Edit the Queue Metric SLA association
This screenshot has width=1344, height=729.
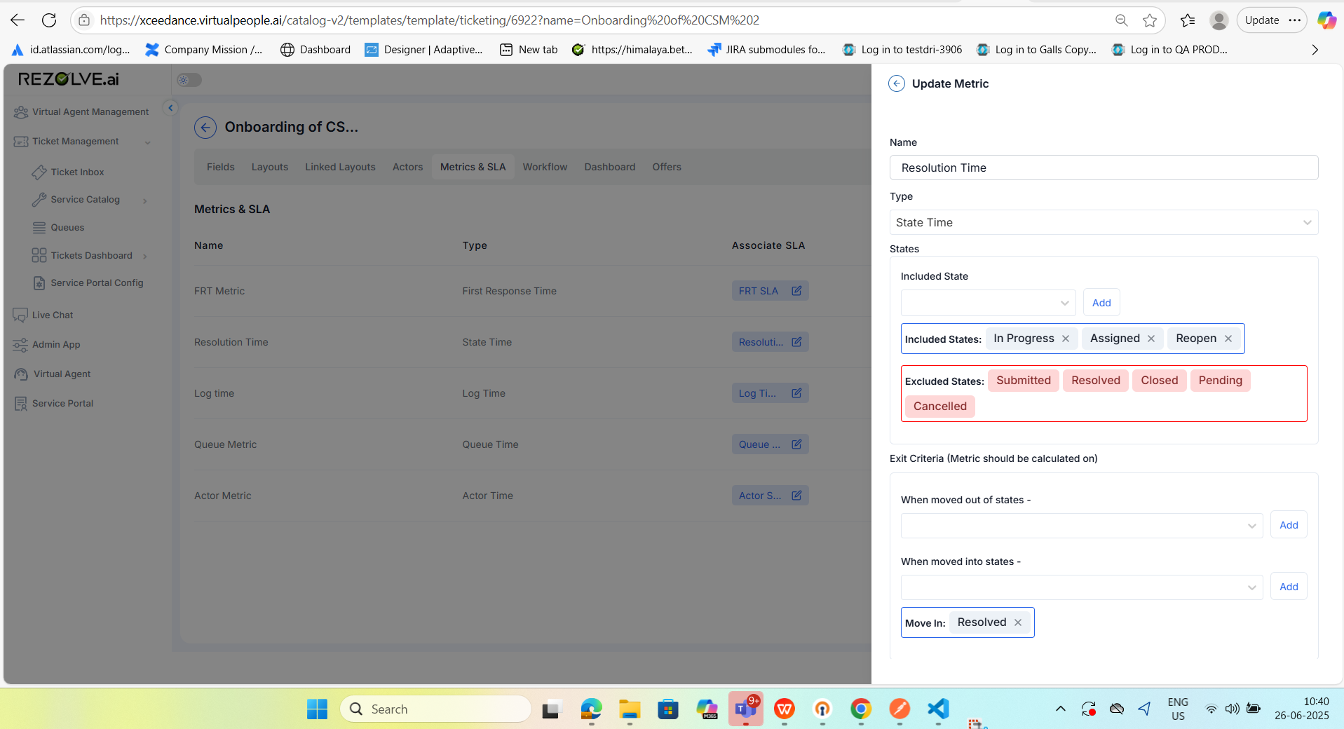pyautogui.click(x=796, y=444)
